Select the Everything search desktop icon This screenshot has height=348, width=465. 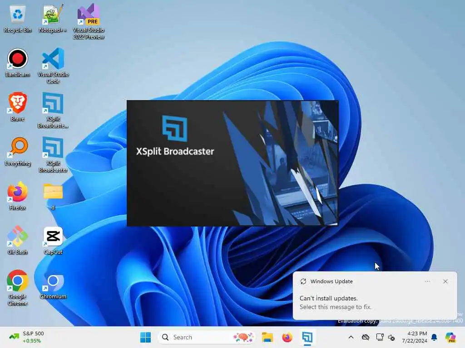pyautogui.click(x=18, y=151)
